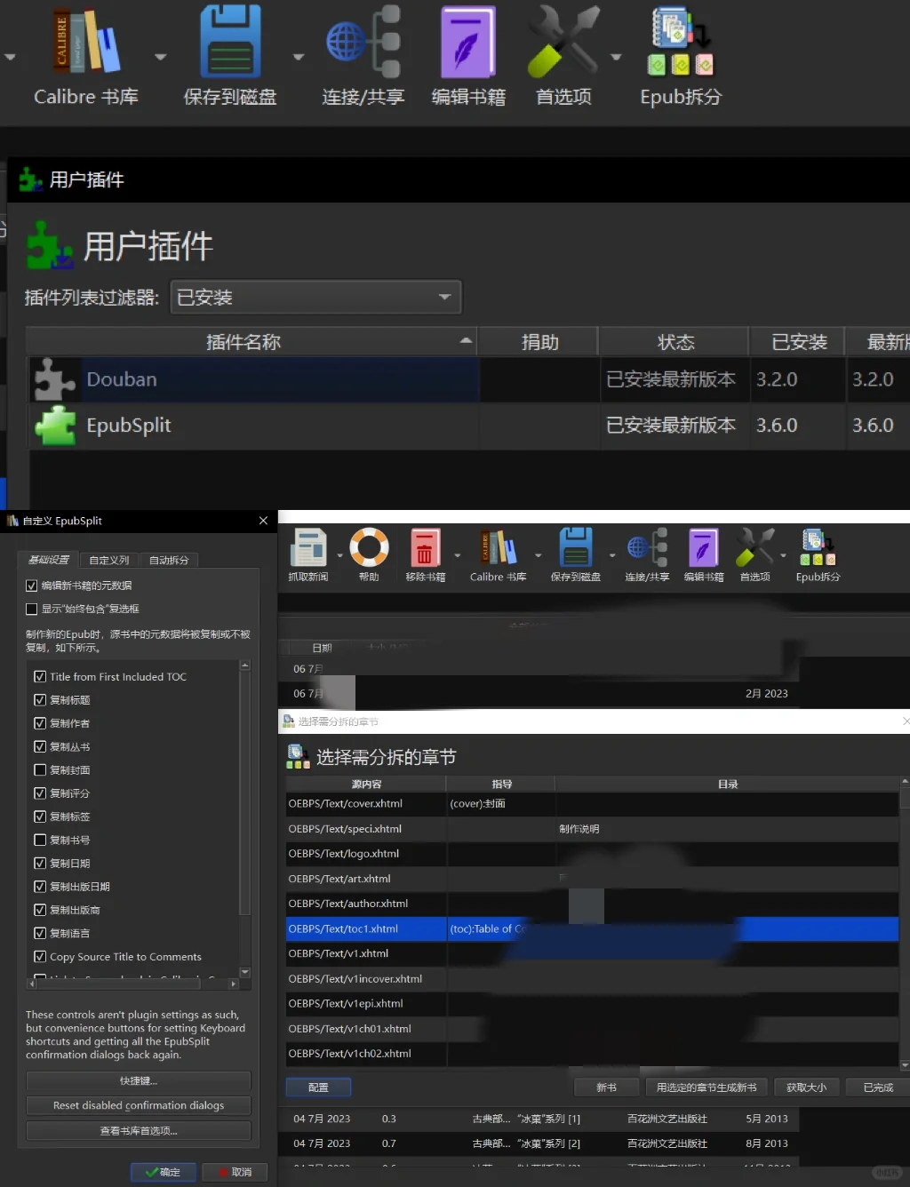Toggle 复制作者 checkbox

tap(40, 723)
